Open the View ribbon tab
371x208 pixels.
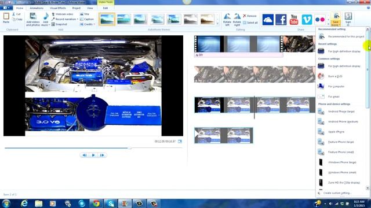(x=90, y=8)
